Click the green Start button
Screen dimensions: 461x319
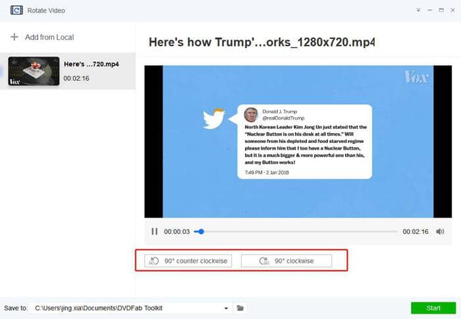(433, 308)
